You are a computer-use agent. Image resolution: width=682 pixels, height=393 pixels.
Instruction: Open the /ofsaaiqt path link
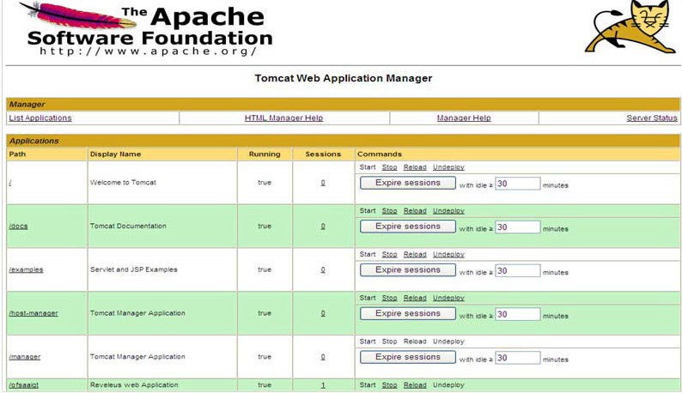24,385
